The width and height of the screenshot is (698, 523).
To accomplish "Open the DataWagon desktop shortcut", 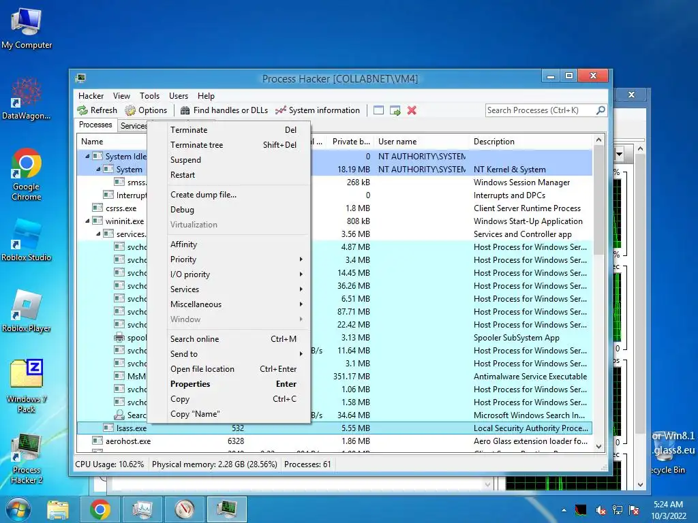I will pos(27,98).
